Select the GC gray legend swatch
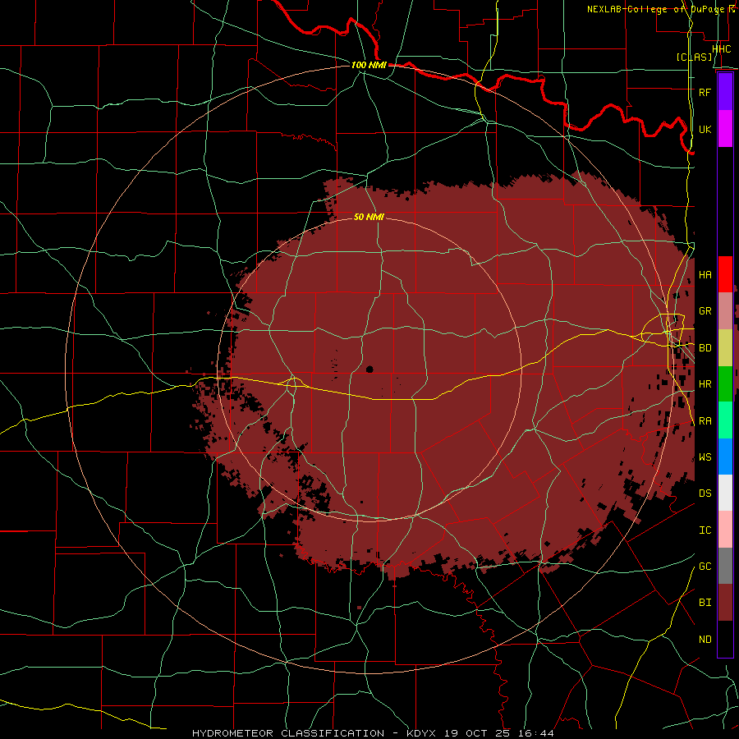Viewport: 739px width, 739px height. point(725,566)
